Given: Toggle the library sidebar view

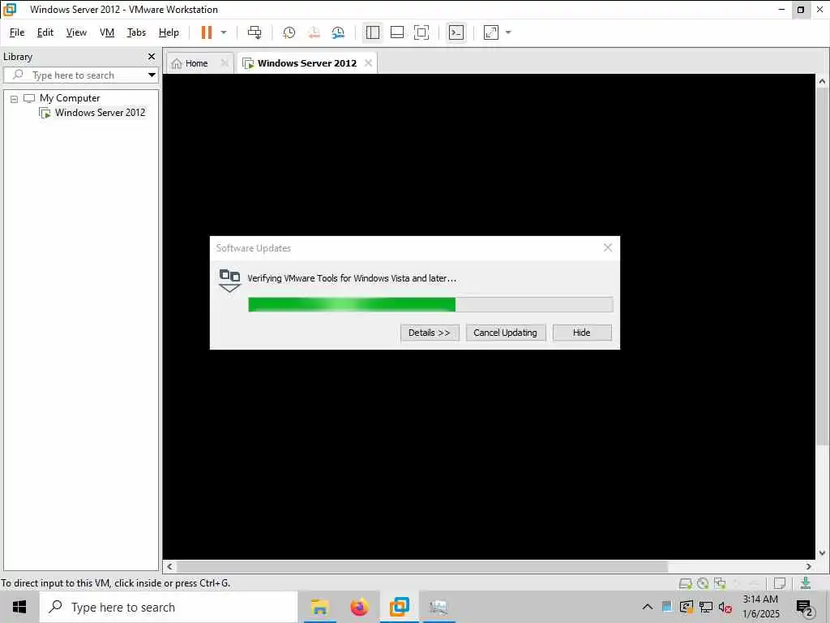Looking at the screenshot, I should tap(373, 32).
